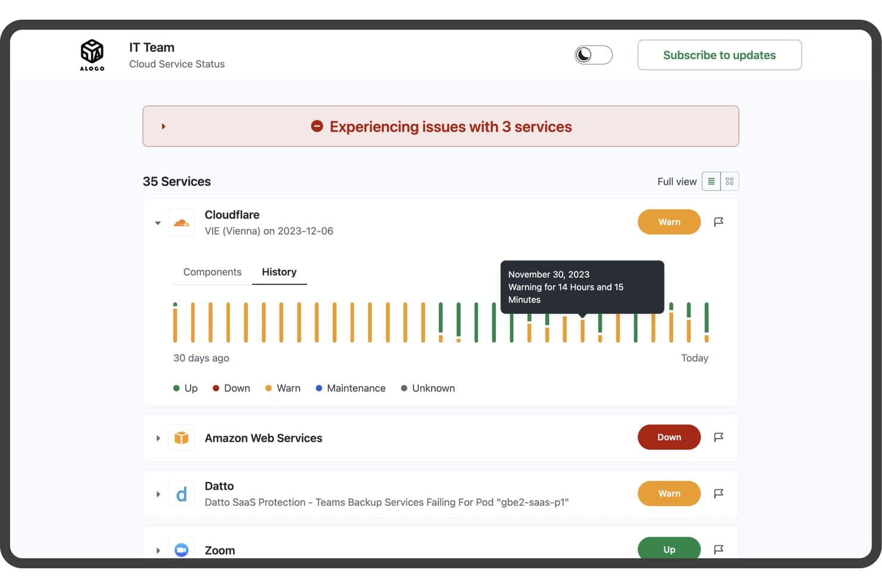The width and height of the screenshot is (882, 588).
Task: Click the VIE (Vienna) incident text
Action: click(269, 231)
